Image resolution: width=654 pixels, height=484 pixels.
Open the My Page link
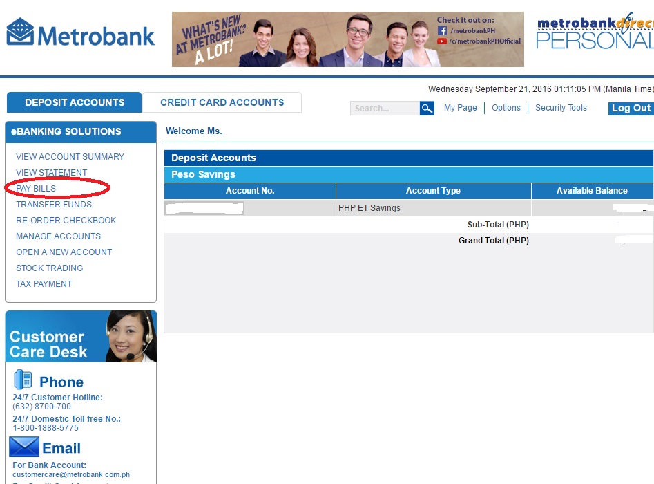(460, 108)
